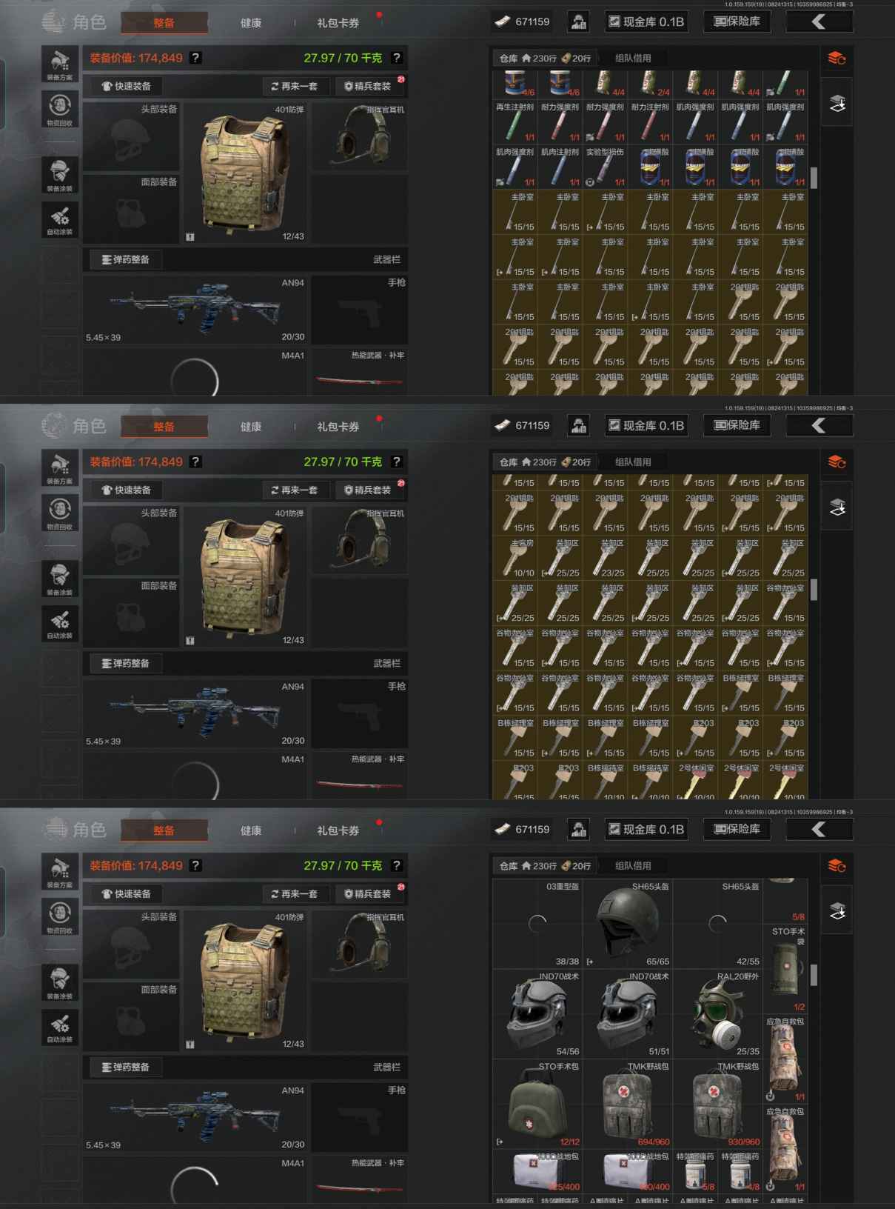
Task: Pick the STO手术袋 roll marked 1/2
Action: (x=785, y=968)
